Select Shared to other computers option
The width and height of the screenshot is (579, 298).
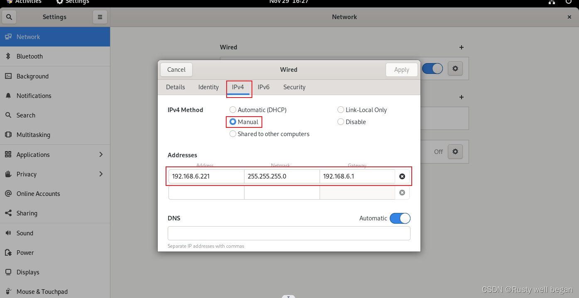point(269,134)
